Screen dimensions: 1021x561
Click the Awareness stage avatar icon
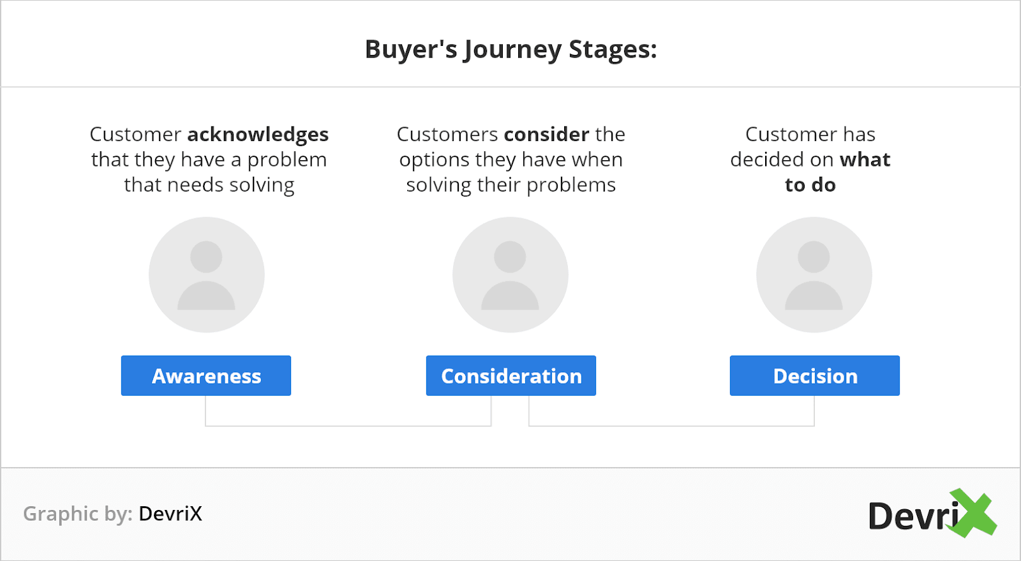click(x=206, y=274)
